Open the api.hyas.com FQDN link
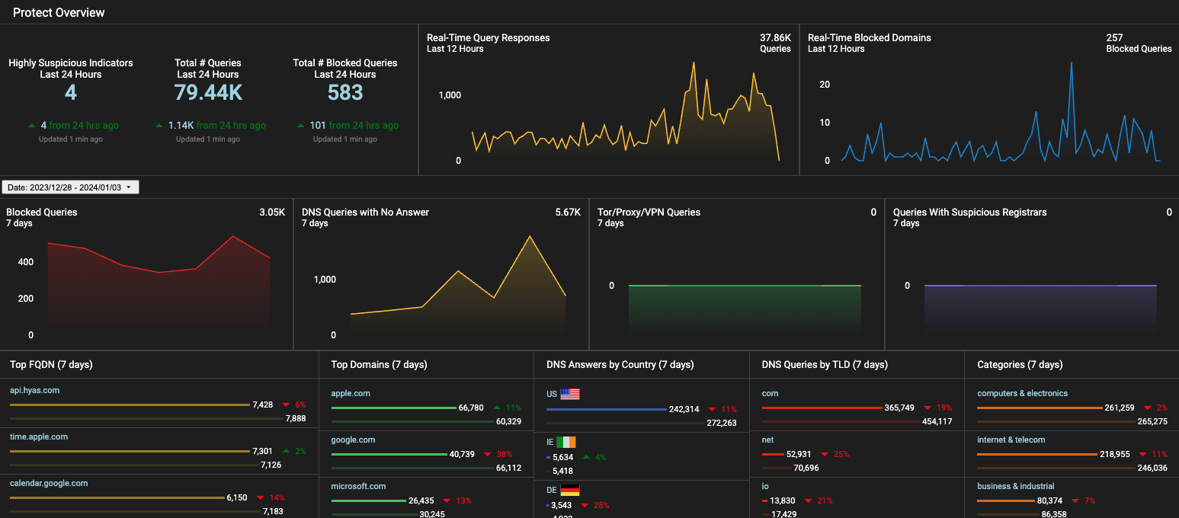This screenshot has height=518, width=1179. (x=34, y=390)
